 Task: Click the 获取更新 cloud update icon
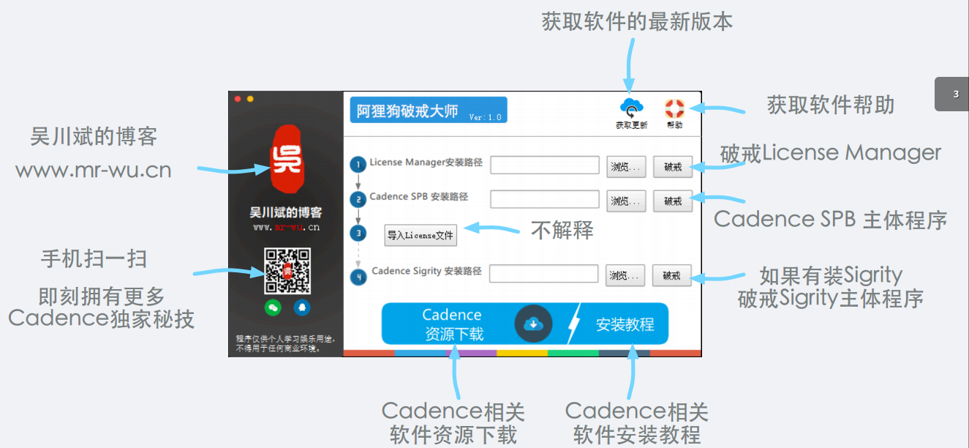pos(630,108)
